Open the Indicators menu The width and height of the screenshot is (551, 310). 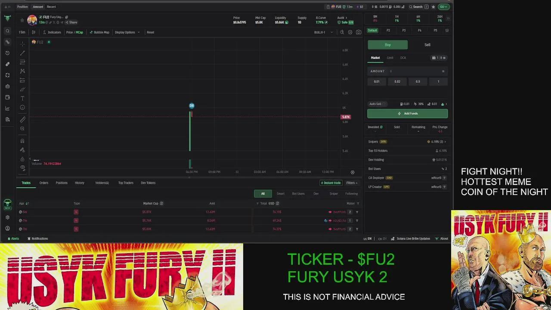point(52,32)
